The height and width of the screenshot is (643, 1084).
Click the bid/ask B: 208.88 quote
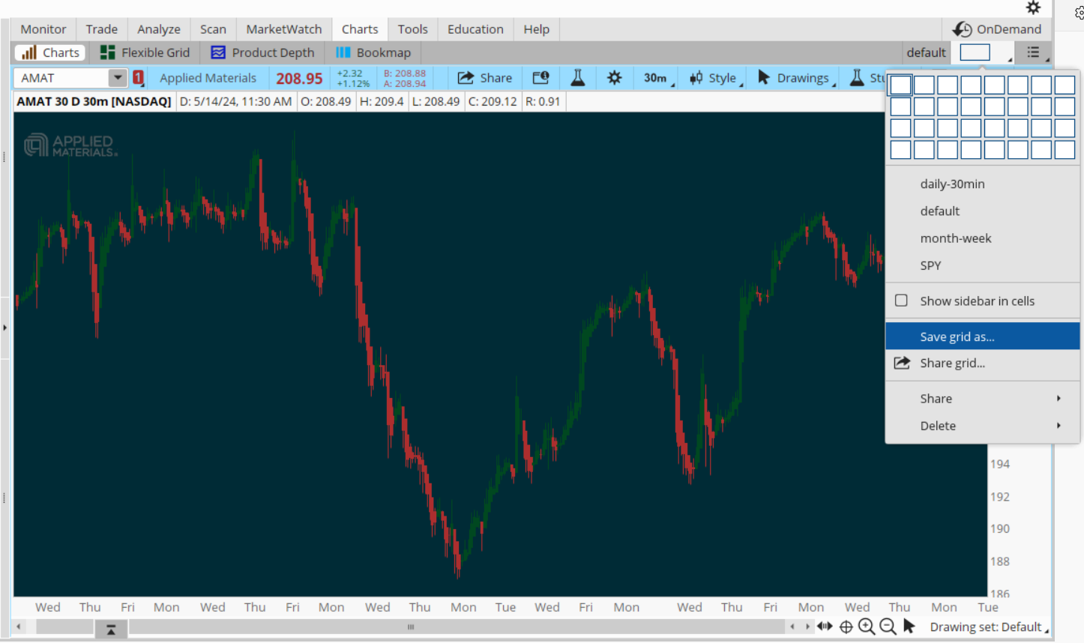pyautogui.click(x=405, y=73)
